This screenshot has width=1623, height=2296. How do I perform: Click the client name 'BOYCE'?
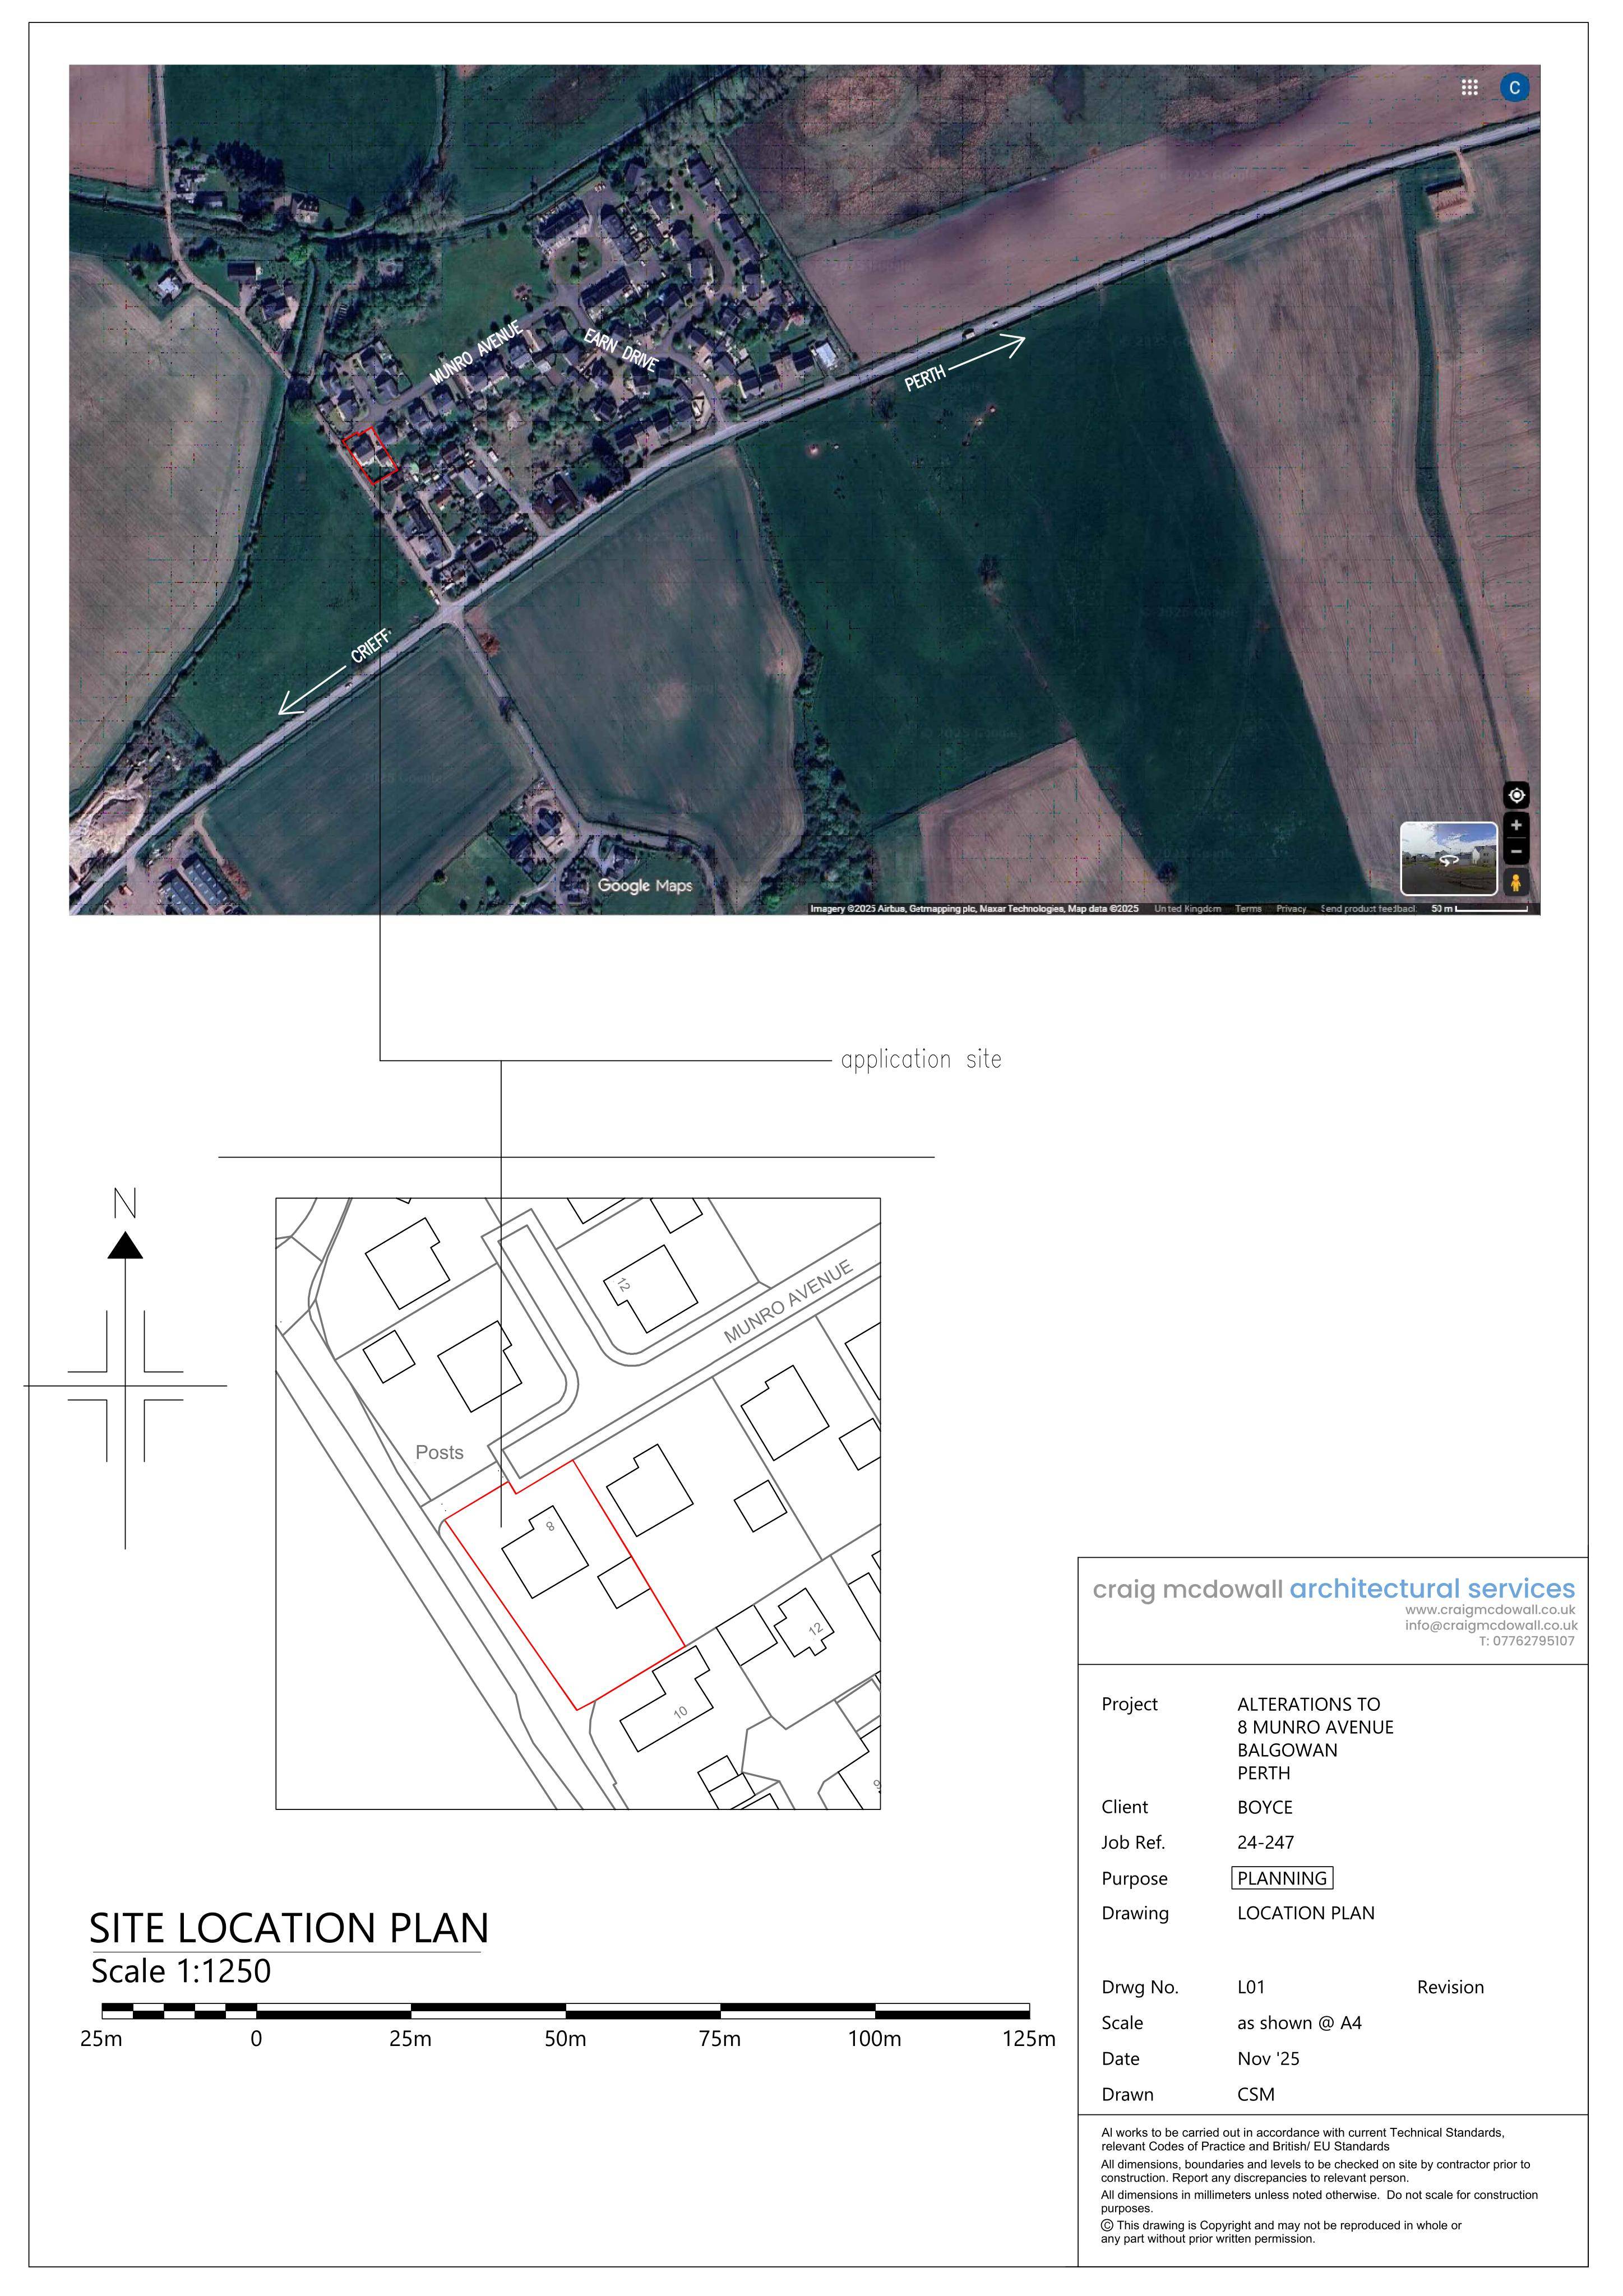pos(1265,1807)
